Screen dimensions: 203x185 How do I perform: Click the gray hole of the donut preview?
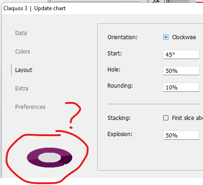[49, 158]
